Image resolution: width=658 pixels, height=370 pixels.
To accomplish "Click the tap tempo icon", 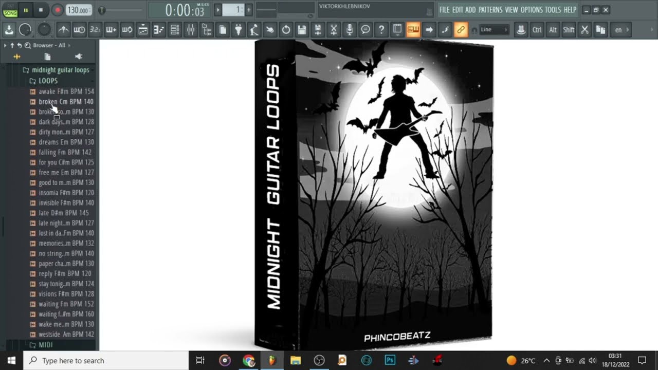I will pyautogui.click(x=254, y=30).
